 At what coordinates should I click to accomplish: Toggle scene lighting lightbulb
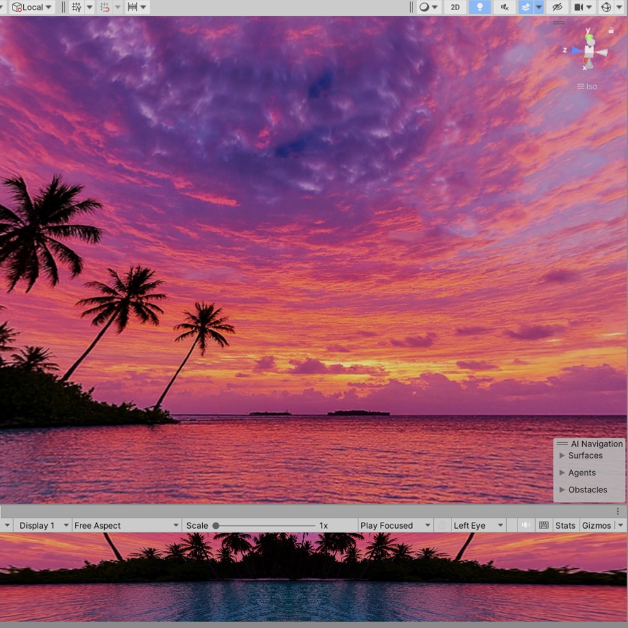point(479,7)
